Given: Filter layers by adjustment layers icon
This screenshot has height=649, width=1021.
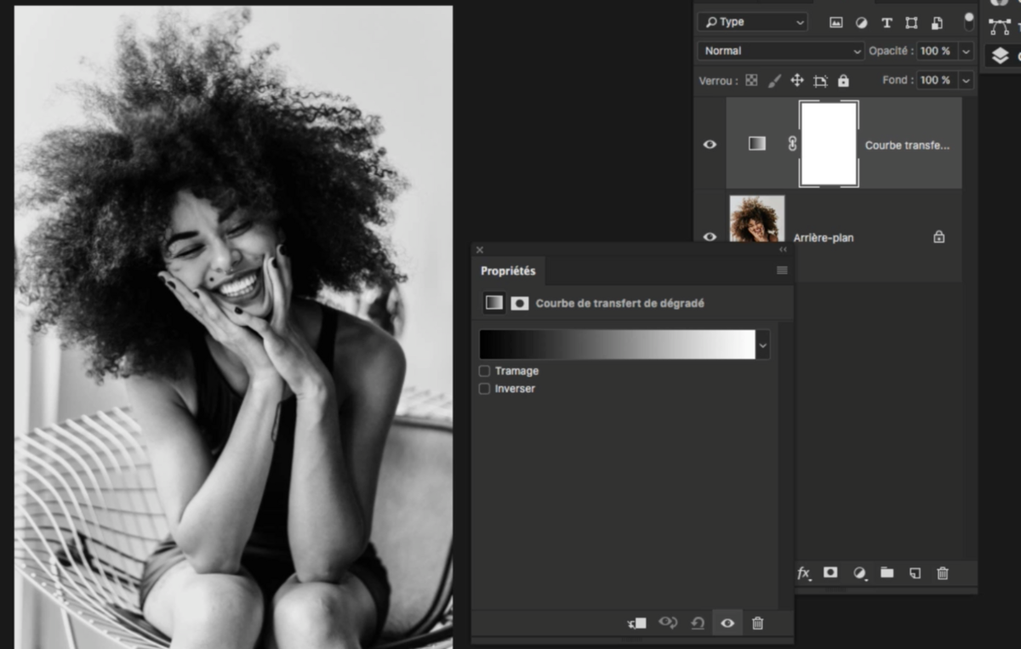Looking at the screenshot, I should [x=861, y=23].
